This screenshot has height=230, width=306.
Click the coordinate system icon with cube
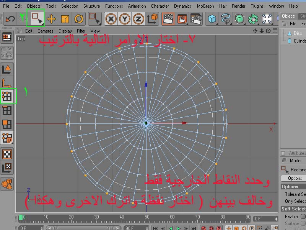[152, 19]
